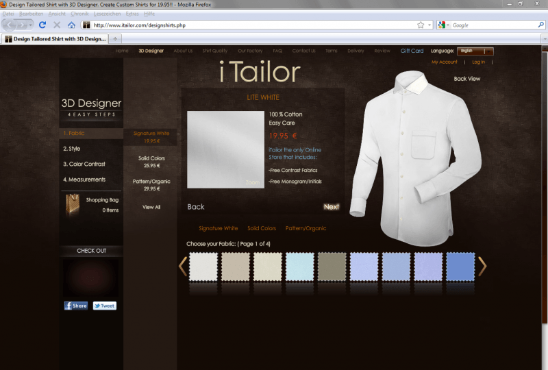The image size is (548, 370).
Task: Open the Terms link
Action: coord(332,51)
